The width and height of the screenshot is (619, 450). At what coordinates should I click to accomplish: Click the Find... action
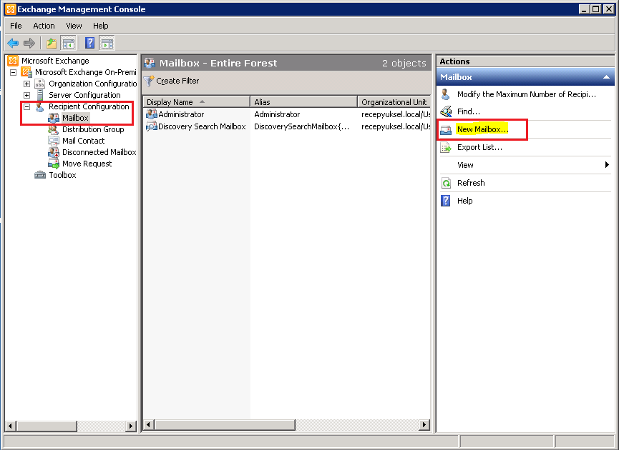pyautogui.click(x=469, y=111)
